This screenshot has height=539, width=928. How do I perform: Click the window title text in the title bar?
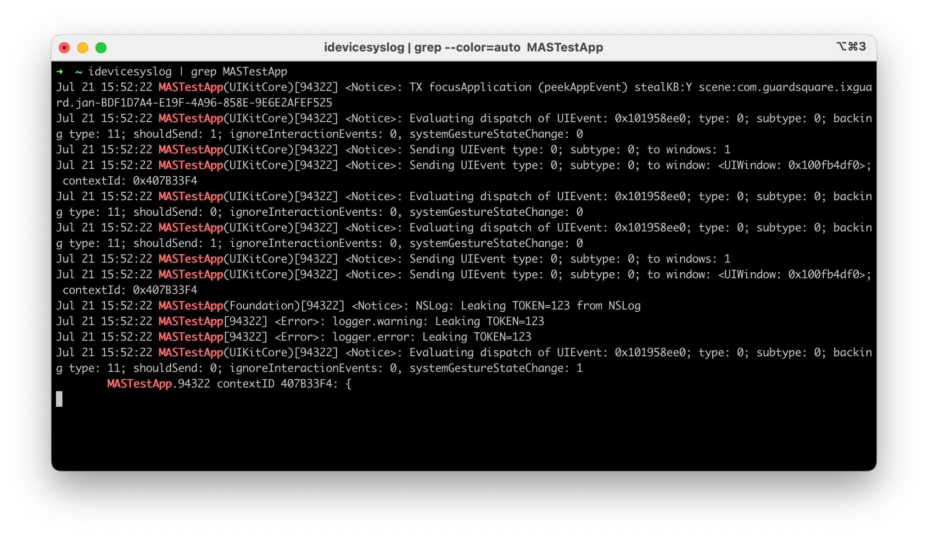pyautogui.click(x=463, y=47)
